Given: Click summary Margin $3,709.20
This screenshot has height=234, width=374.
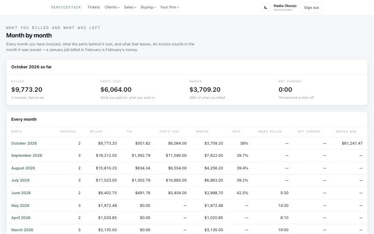Looking at the screenshot, I should click(x=205, y=89).
